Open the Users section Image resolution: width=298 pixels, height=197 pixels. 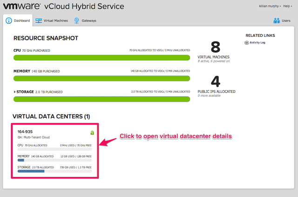[x=282, y=21]
